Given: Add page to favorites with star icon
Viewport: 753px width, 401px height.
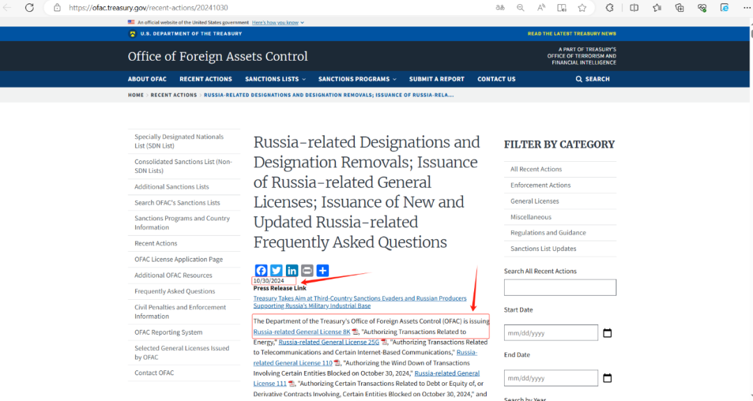Looking at the screenshot, I should click(582, 8).
